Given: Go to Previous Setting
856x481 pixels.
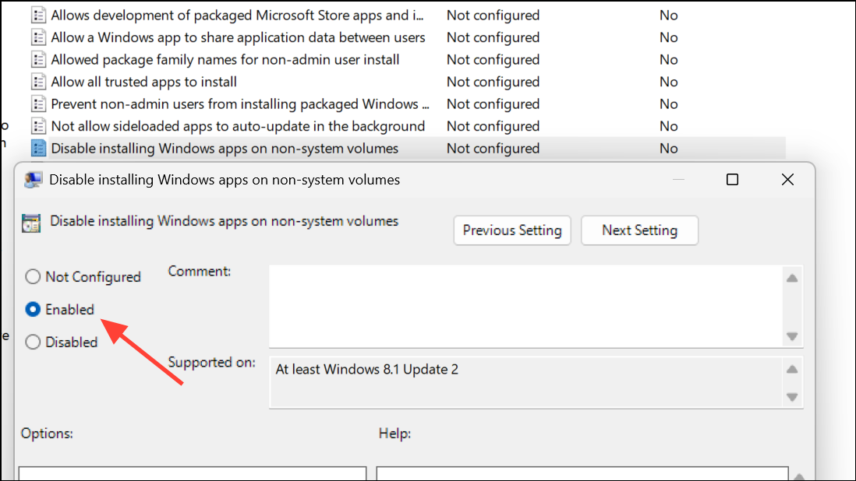Looking at the screenshot, I should (512, 230).
